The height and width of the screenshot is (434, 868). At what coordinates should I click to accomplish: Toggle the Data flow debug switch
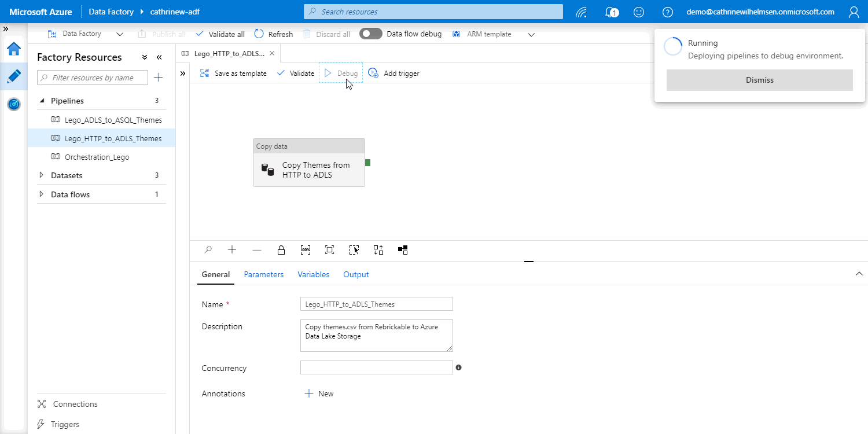click(371, 34)
